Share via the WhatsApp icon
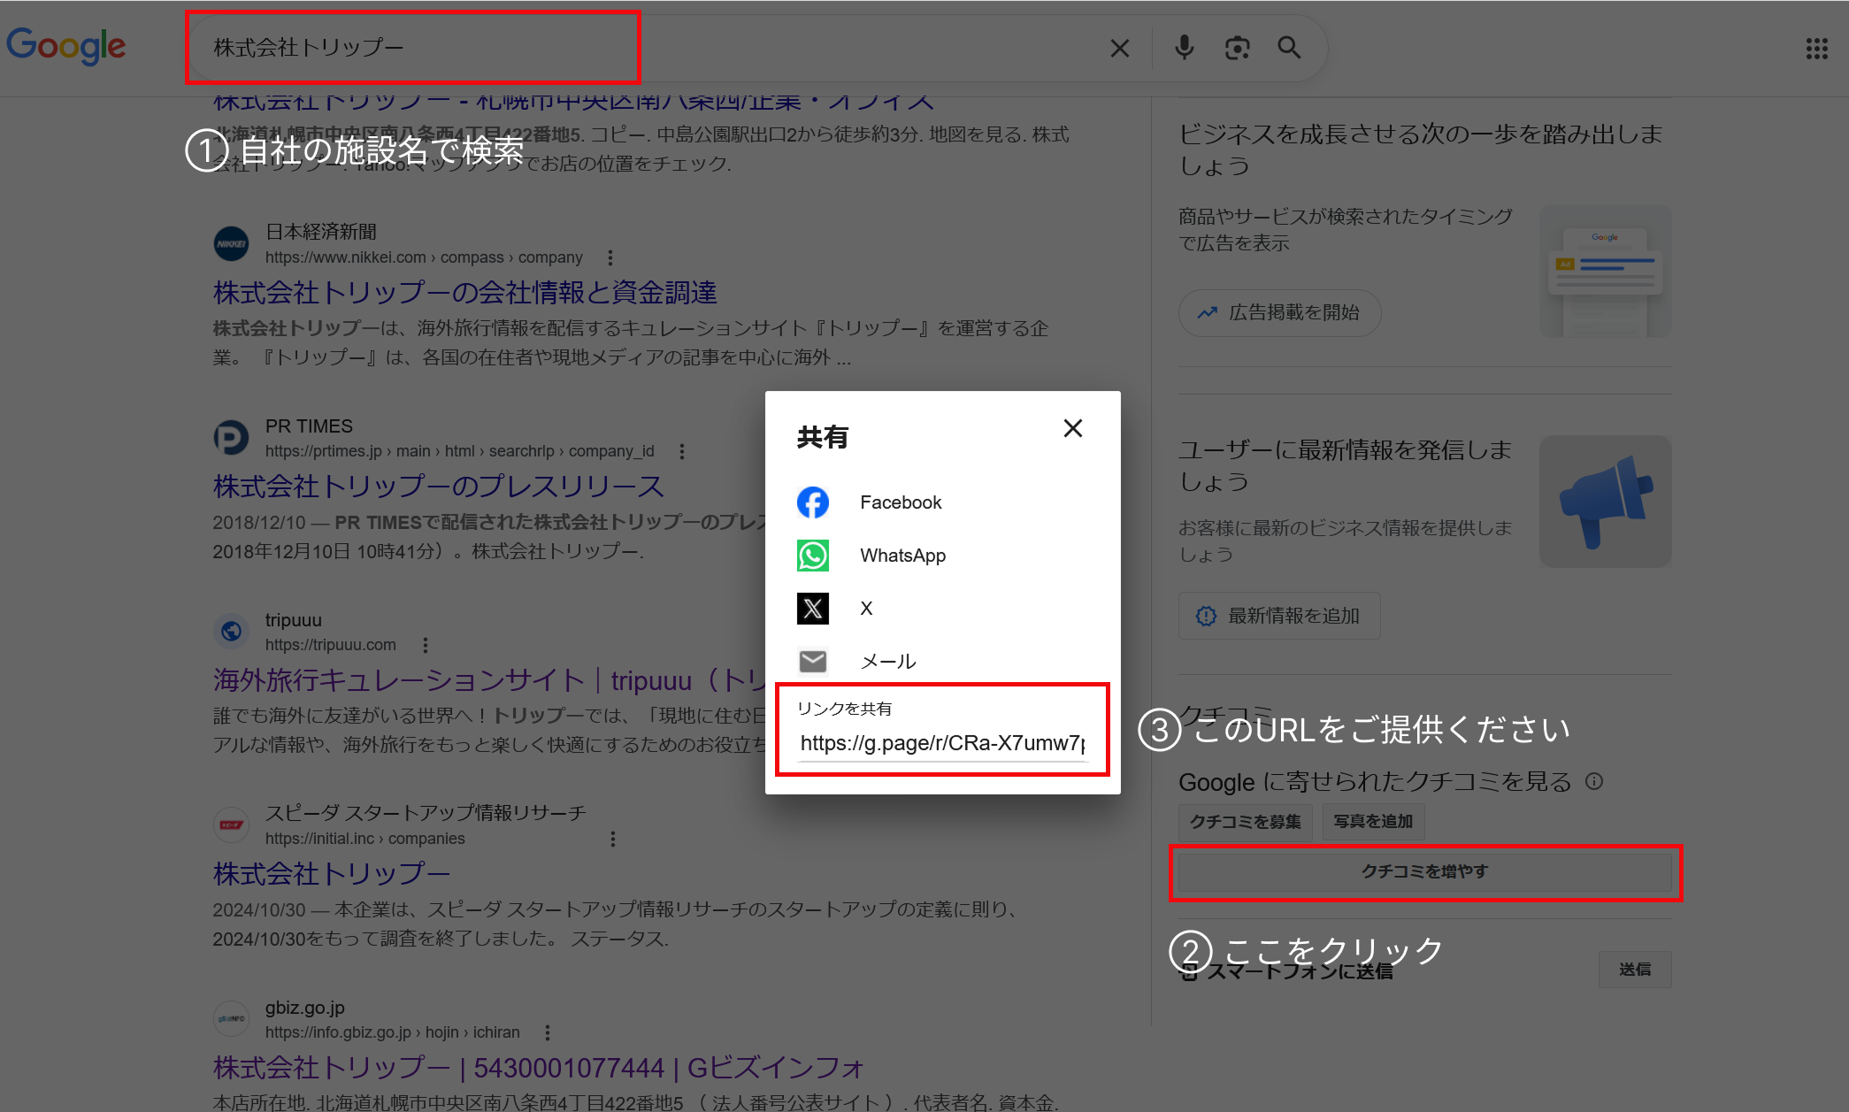 point(812,556)
